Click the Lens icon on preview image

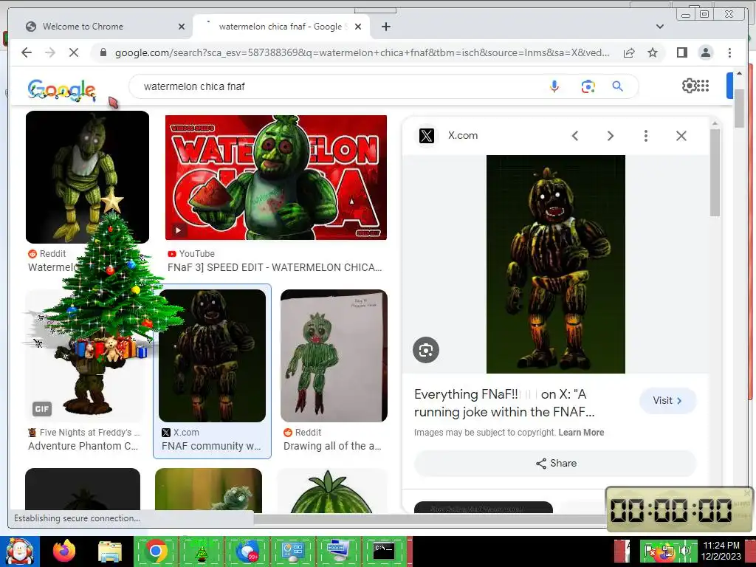point(426,350)
